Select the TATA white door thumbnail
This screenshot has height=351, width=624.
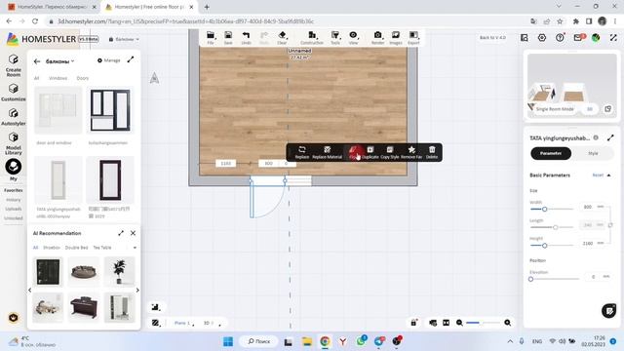[x=58, y=179]
